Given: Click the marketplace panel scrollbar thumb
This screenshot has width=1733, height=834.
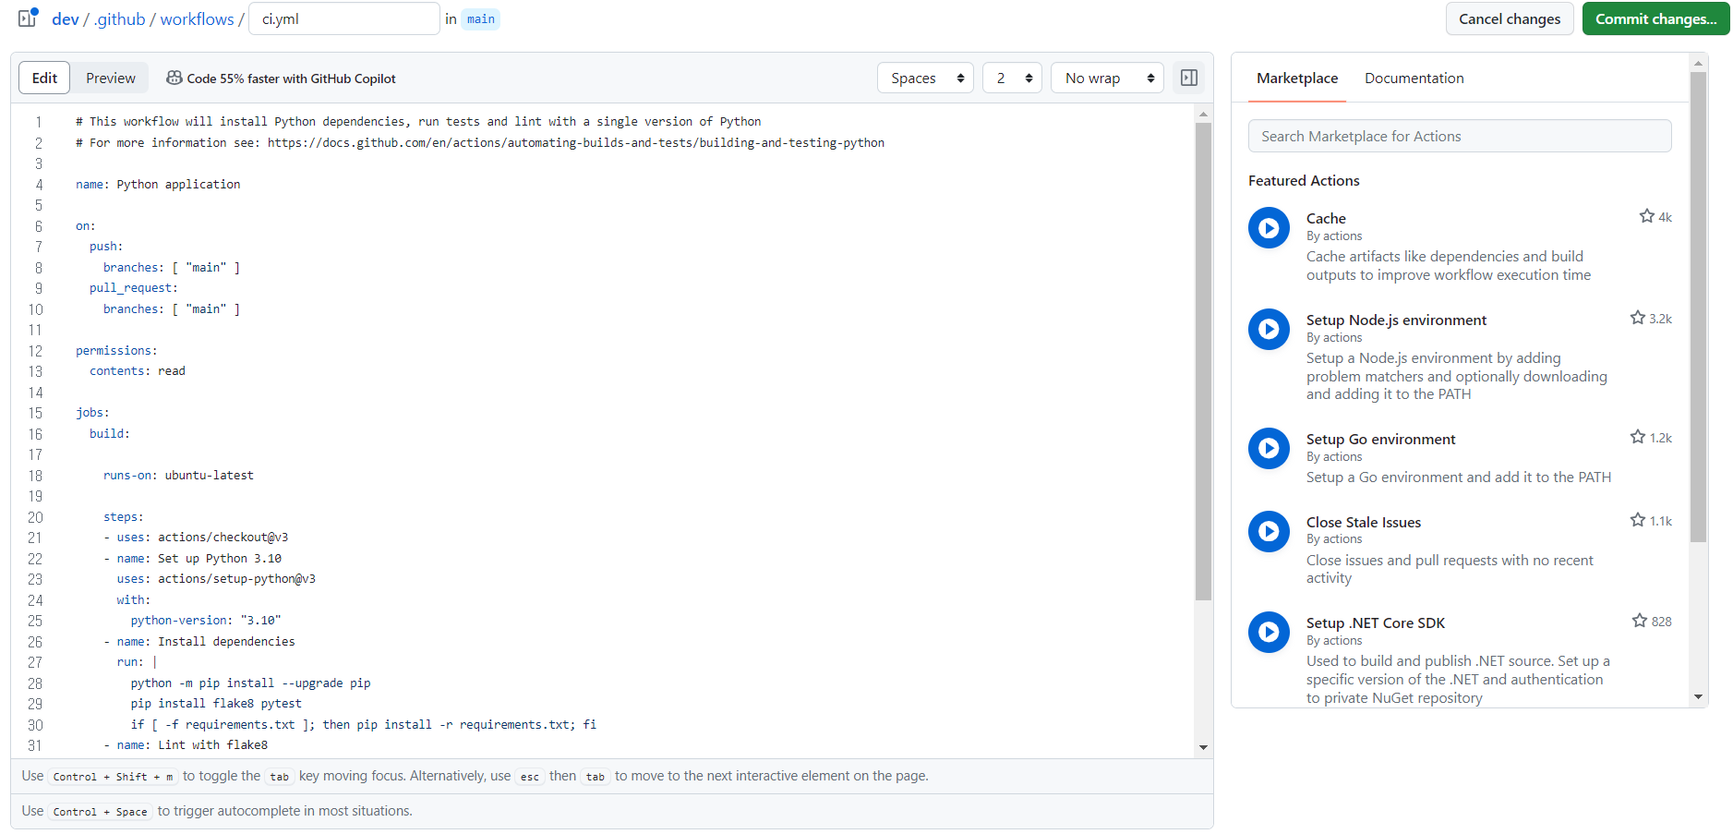Looking at the screenshot, I should [1698, 305].
